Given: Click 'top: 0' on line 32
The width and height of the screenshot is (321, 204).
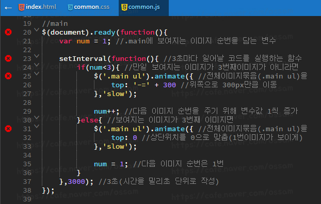Looking at the screenshot, I should [x=124, y=138].
